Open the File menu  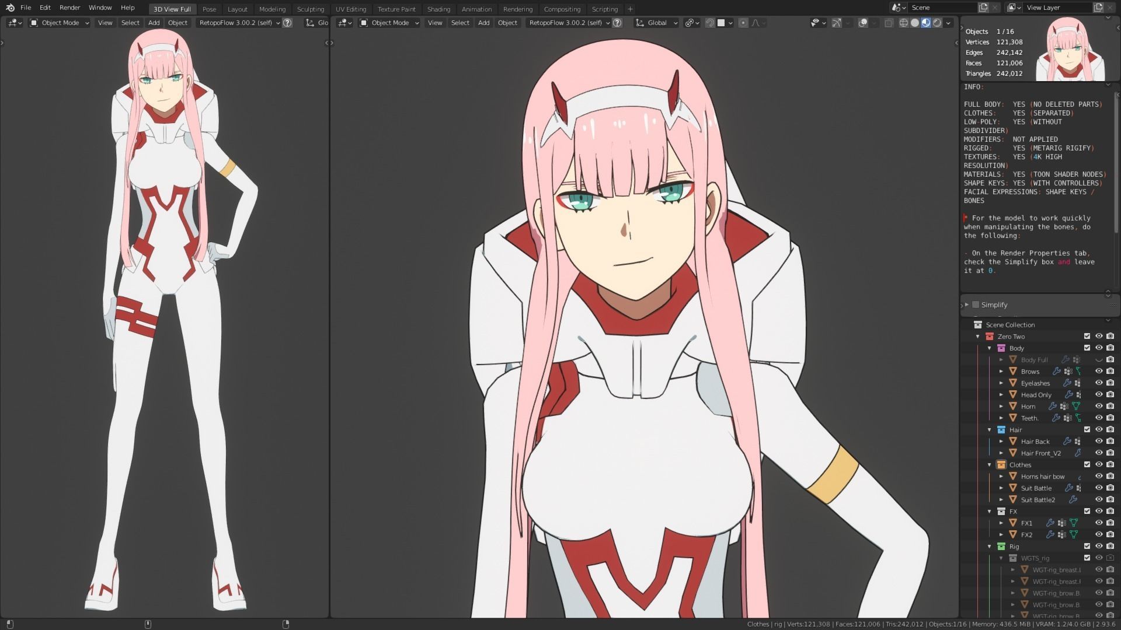[26, 8]
